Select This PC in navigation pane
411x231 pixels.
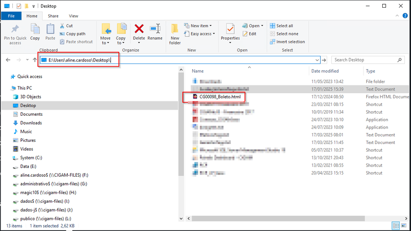point(22,88)
